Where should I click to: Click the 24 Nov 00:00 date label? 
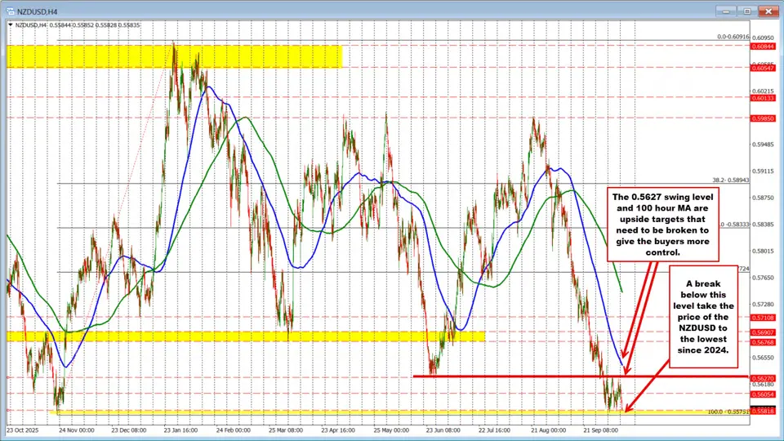coord(76,430)
